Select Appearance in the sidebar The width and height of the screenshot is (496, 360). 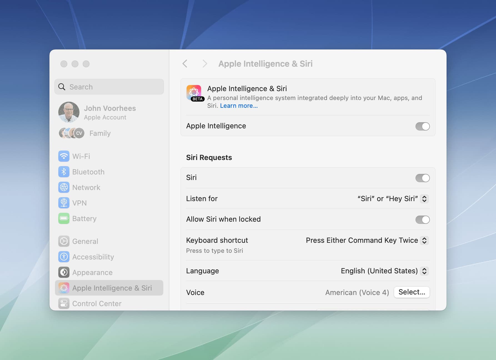click(109, 272)
